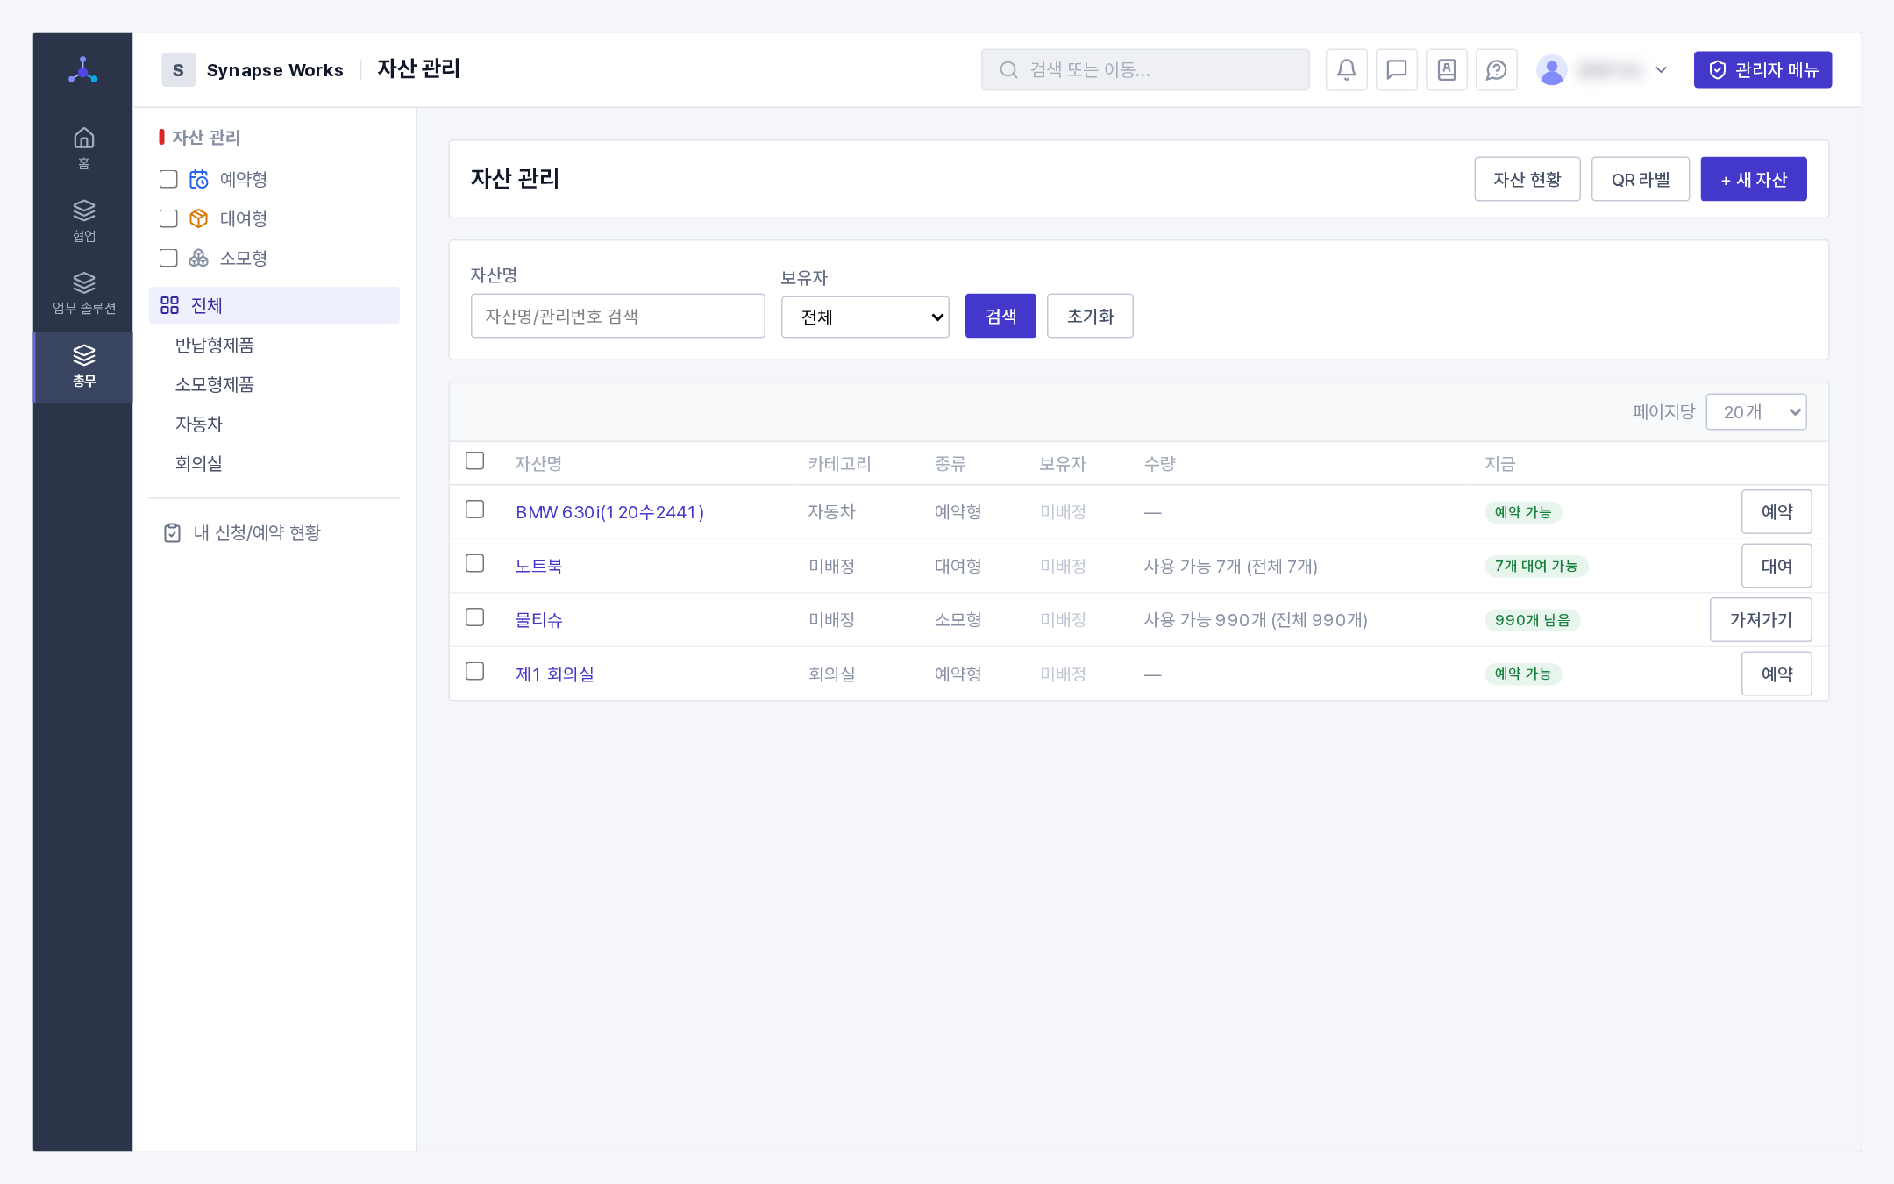Click 예약 button for BMW 630i
The height and width of the screenshot is (1184, 1894).
point(1777,512)
